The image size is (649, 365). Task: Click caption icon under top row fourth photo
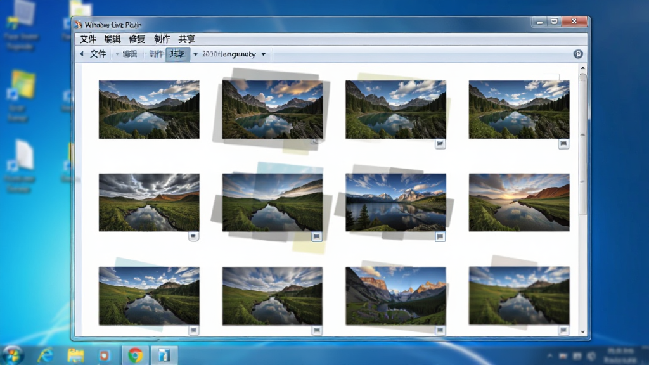pos(563,144)
